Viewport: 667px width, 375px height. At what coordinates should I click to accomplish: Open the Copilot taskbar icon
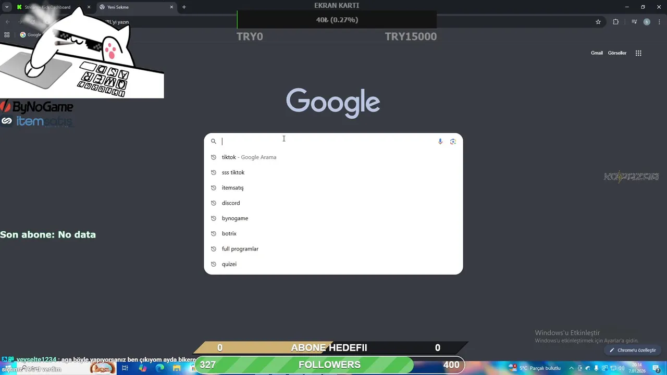pyautogui.click(x=142, y=368)
